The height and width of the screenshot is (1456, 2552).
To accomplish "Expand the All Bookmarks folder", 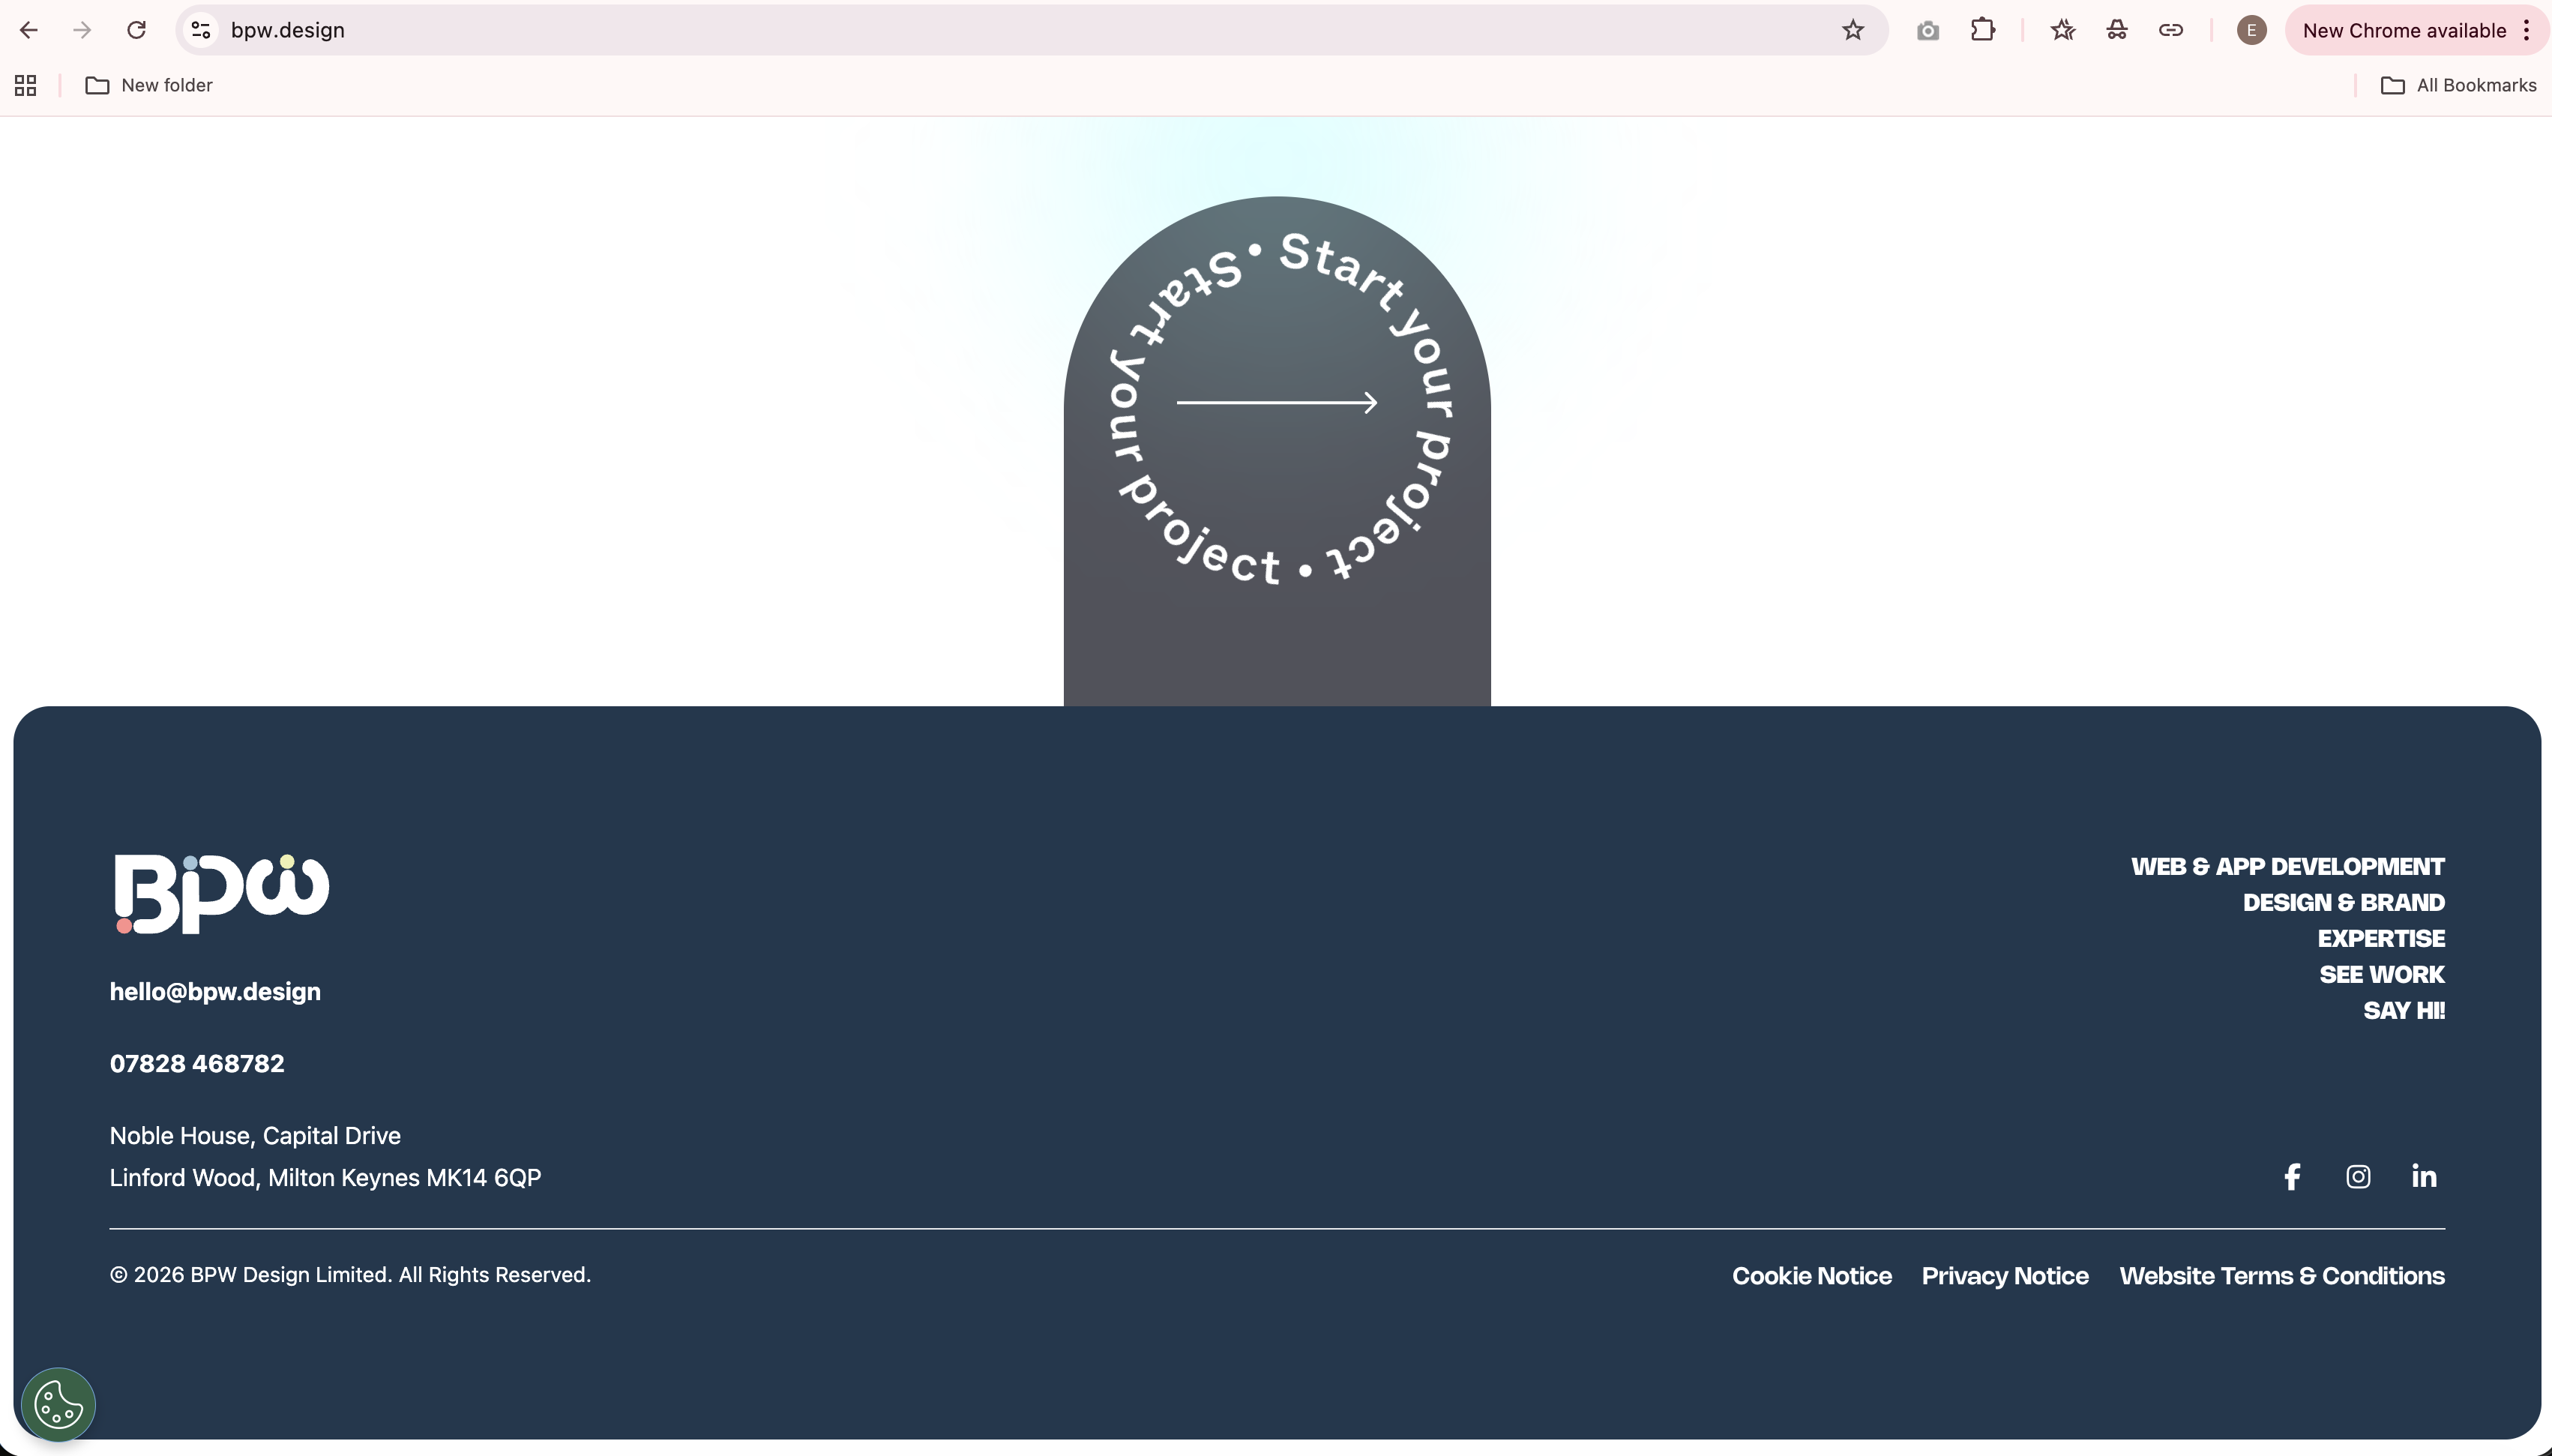I will [2458, 85].
